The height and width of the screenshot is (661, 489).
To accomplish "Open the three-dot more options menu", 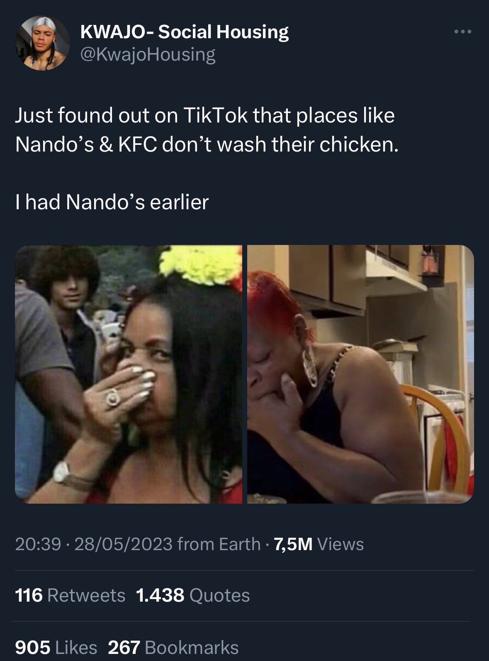I will (462, 32).
